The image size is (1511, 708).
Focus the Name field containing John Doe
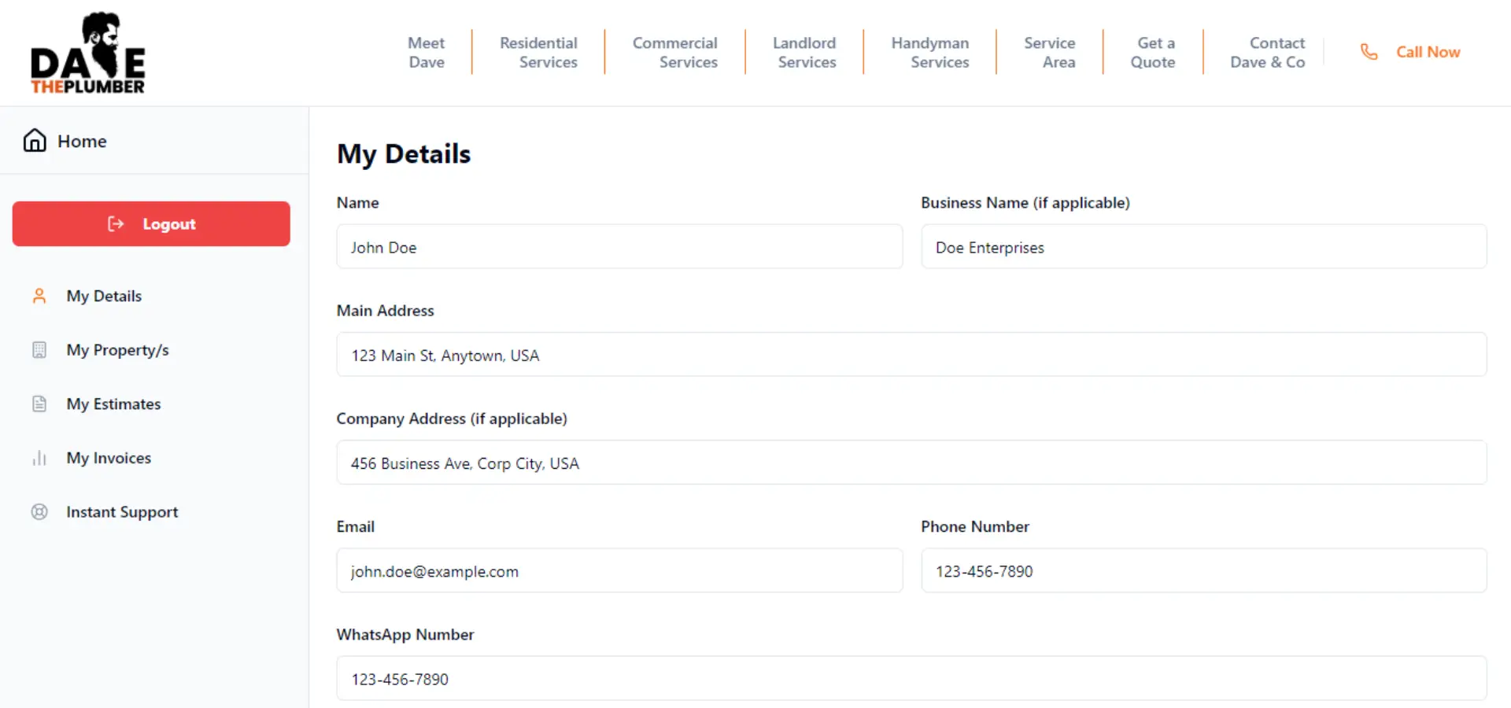click(x=619, y=247)
